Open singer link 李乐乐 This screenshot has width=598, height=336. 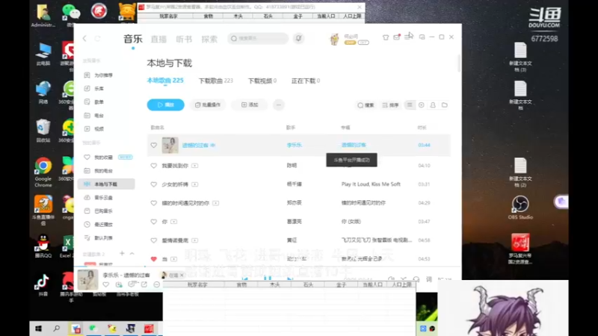coord(294,145)
